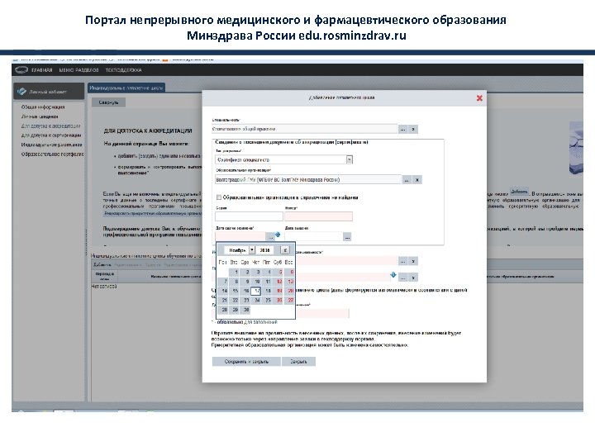The width and height of the screenshot is (595, 446).
Task: Clear field in row with info icon
Action: point(413,278)
